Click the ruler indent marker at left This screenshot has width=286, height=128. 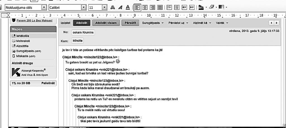(8, 16)
